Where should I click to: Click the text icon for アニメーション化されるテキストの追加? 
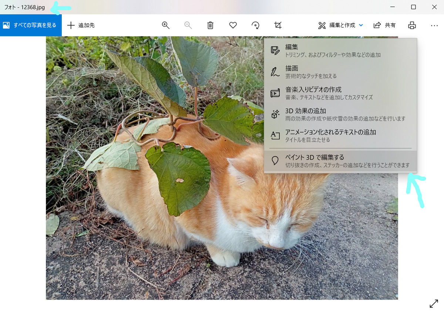[275, 135]
